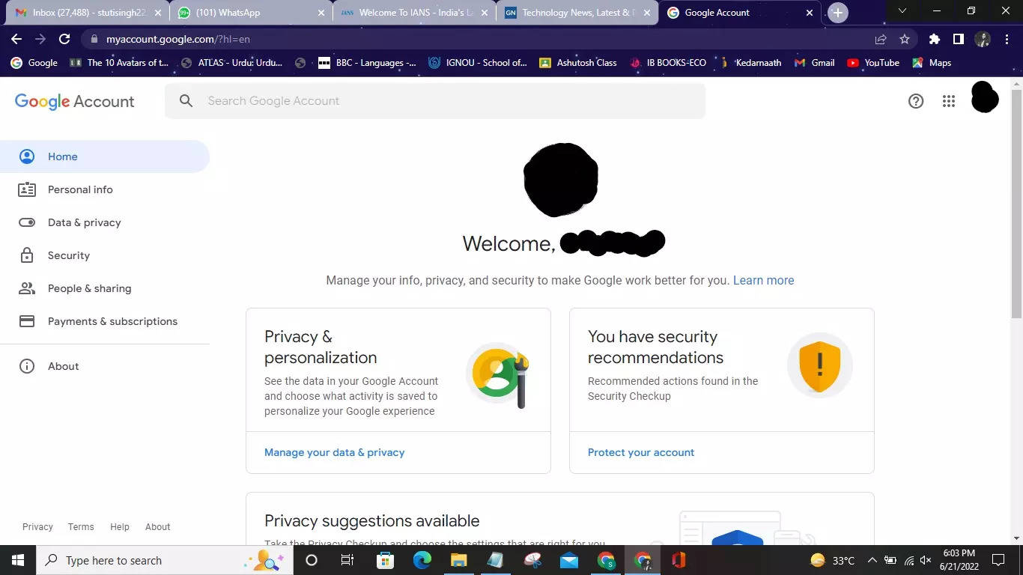This screenshot has height=575, width=1023.
Task: Toggle the Chrome side panel icon
Action: pos(958,39)
